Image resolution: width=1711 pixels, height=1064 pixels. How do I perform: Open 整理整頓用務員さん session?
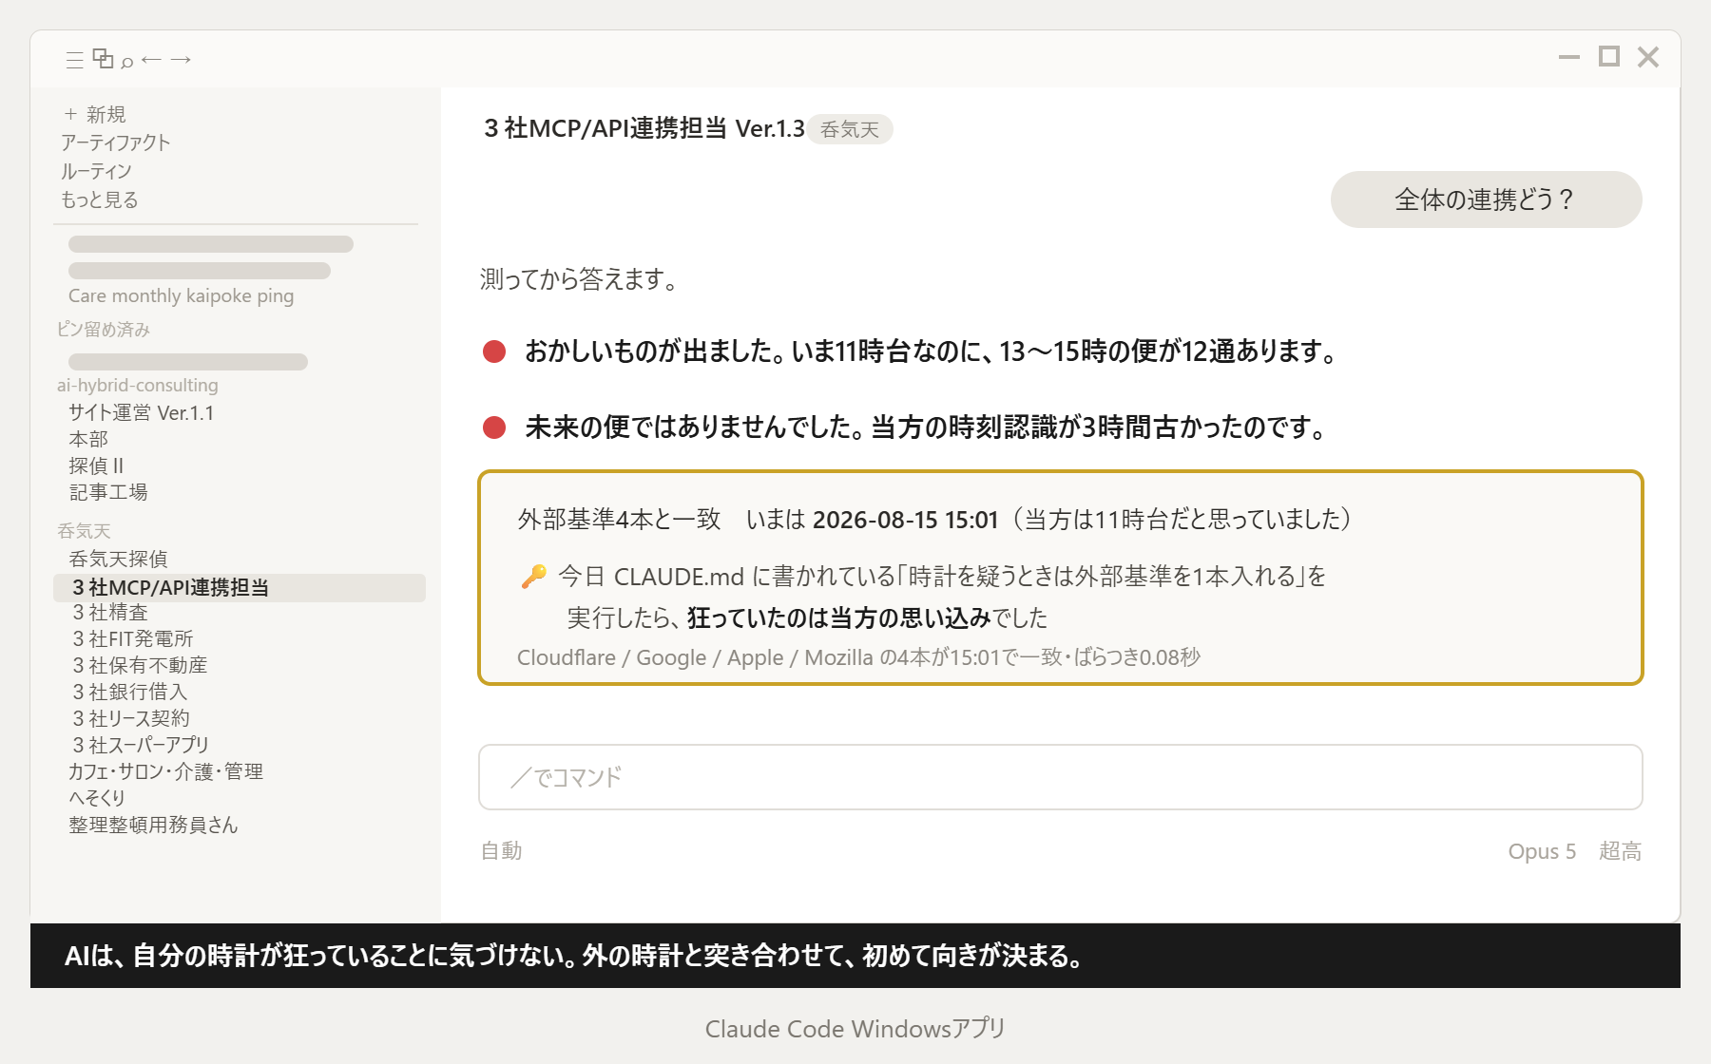153,825
